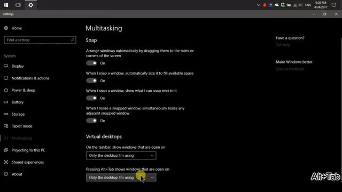
Task: Show hidden system tray icons chevron
Action: (259, 5)
